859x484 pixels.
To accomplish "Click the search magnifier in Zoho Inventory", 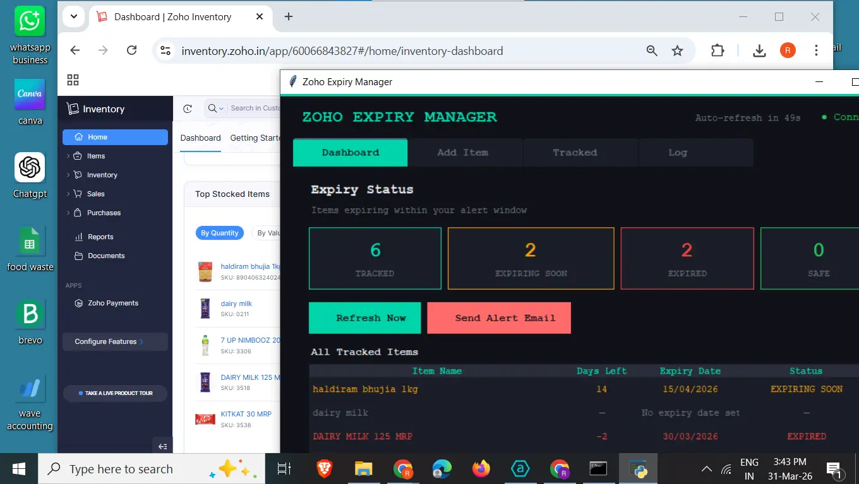I will coord(210,108).
